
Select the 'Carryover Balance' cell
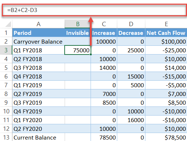coord(38,41)
